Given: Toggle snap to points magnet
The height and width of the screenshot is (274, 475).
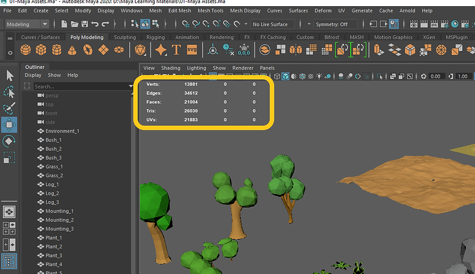Looking at the screenshot, I should (x=206, y=24).
